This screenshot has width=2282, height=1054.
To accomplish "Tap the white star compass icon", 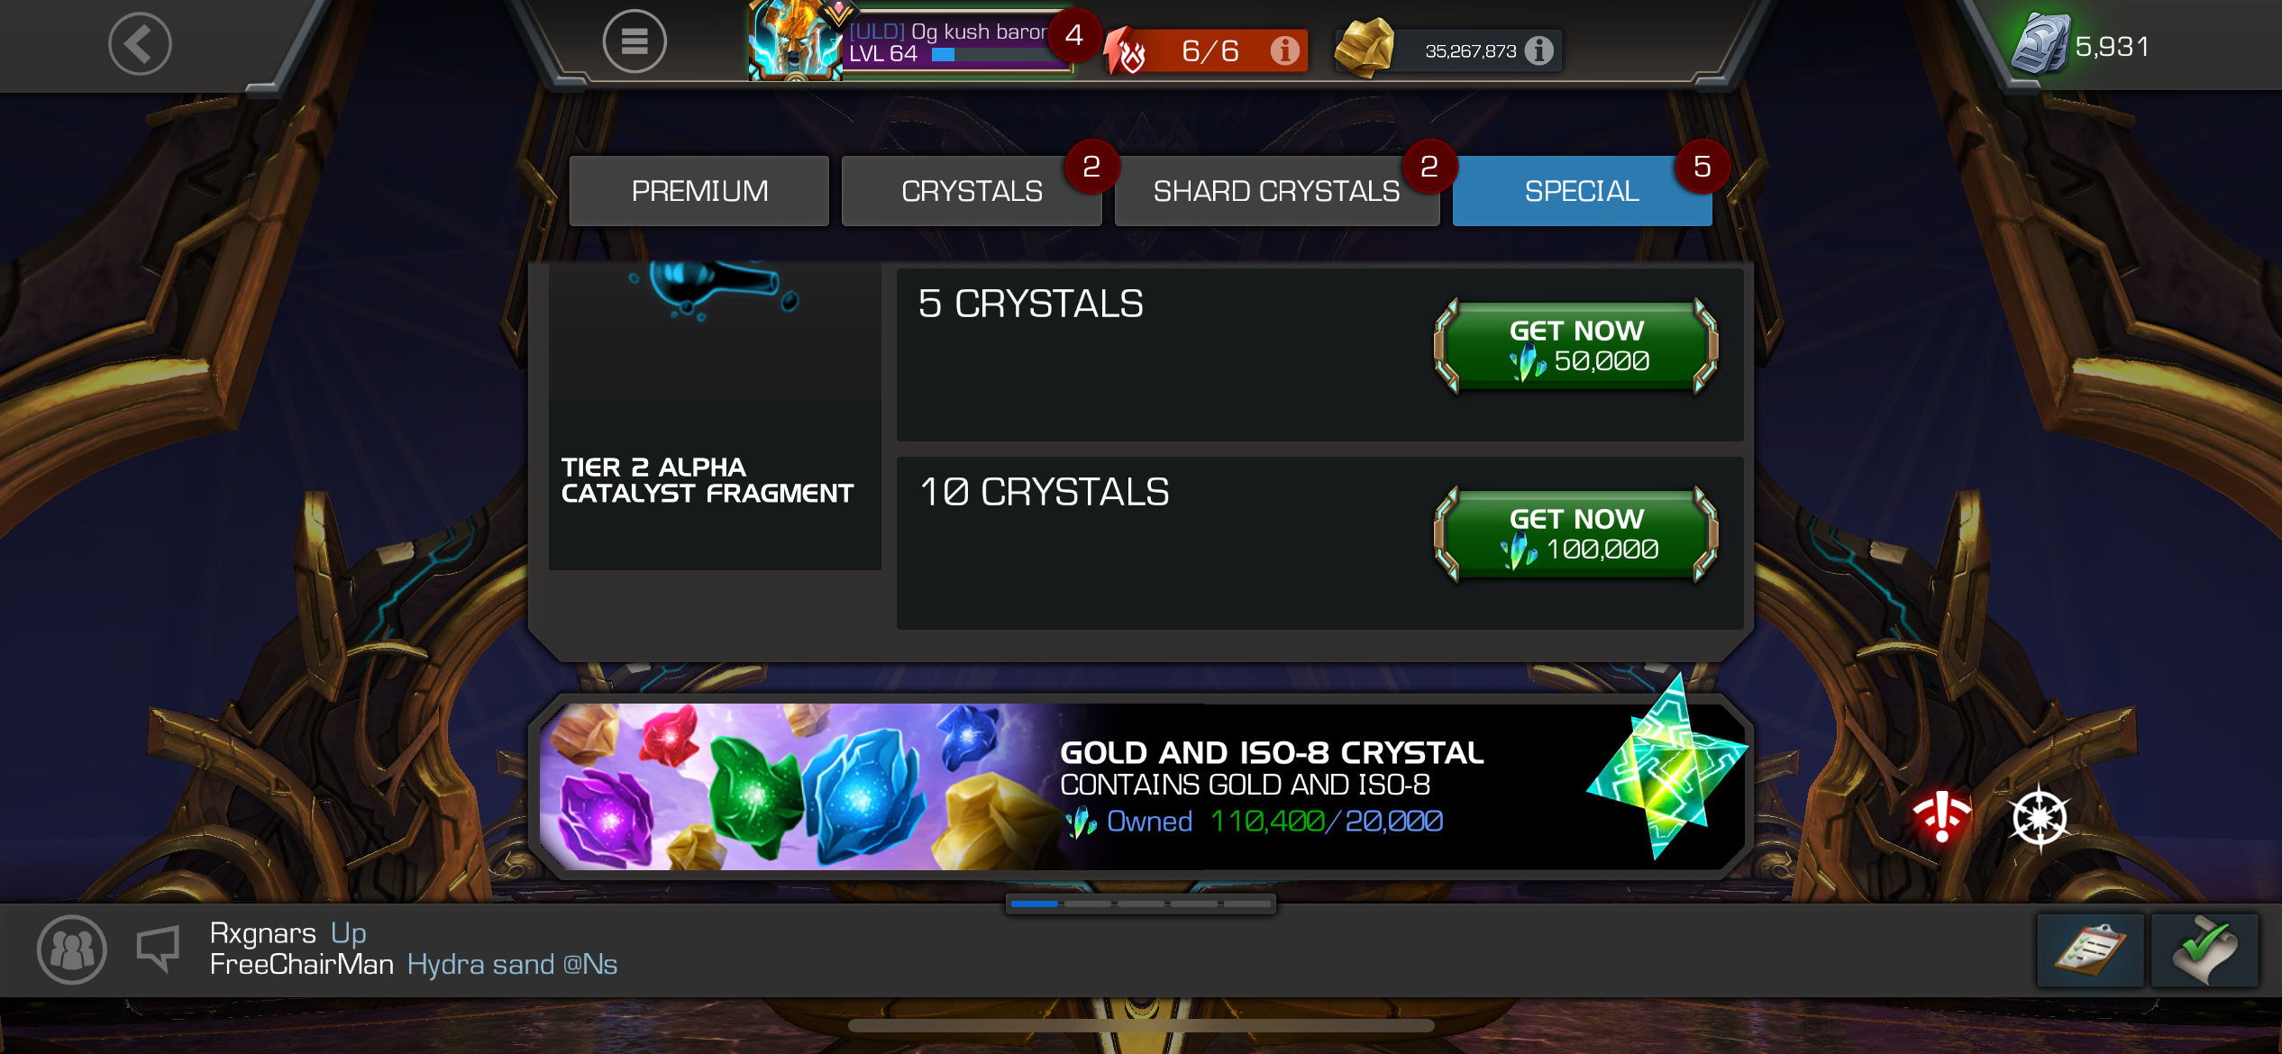I will [2040, 818].
